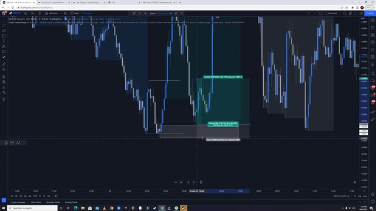Click the blue Publish button
The width and height of the screenshot is (376, 211).
click(x=370, y=13)
